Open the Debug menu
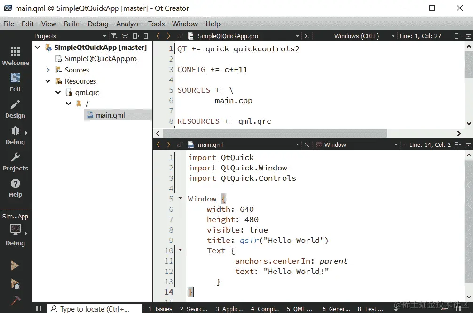Screen dimensions: 473x313 click(x=98, y=24)
